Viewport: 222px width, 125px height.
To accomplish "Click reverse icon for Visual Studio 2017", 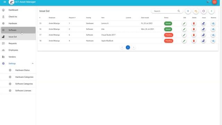I will point(213,35).
